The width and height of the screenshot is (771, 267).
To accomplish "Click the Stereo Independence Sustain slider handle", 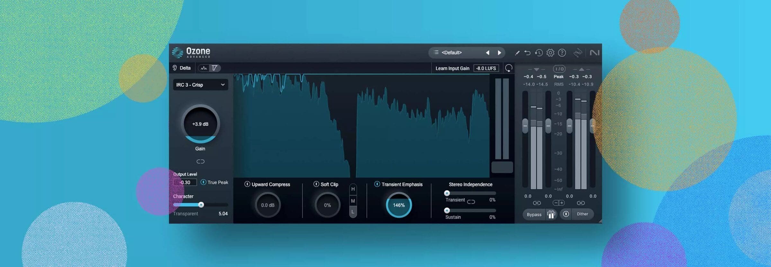I will 447,211.
